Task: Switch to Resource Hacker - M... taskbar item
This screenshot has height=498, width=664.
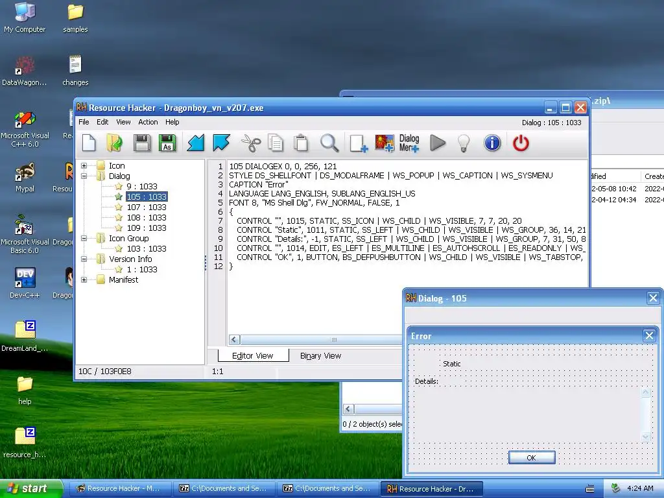Action: pyautogui.click(x=119, y=489)
